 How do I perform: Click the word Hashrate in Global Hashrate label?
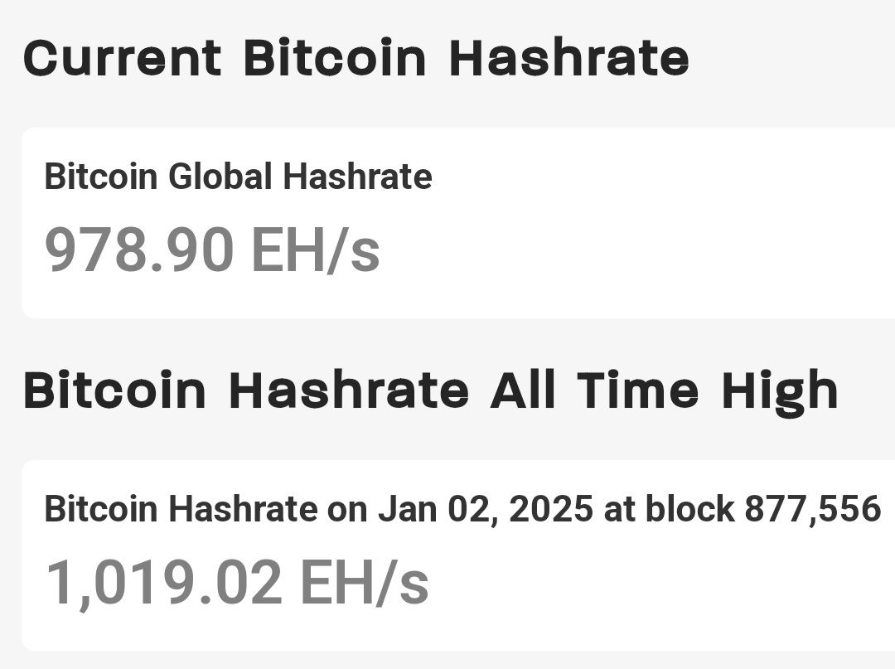click(x=357, y=177)
